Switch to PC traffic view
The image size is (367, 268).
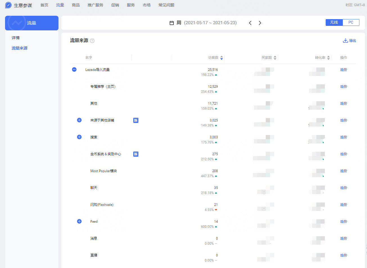pyautogui.click(x=351, y=22)
